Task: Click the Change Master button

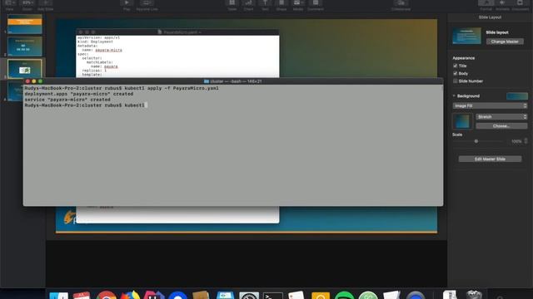Action: [x=505, y=42]
